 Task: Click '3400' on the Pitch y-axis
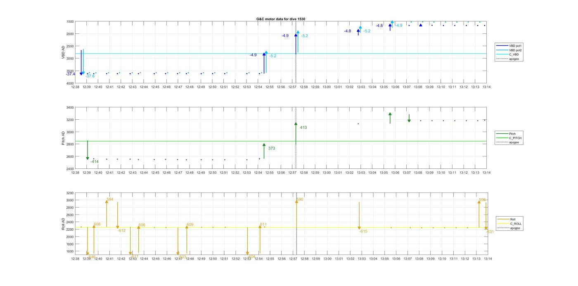coord(70,108)
